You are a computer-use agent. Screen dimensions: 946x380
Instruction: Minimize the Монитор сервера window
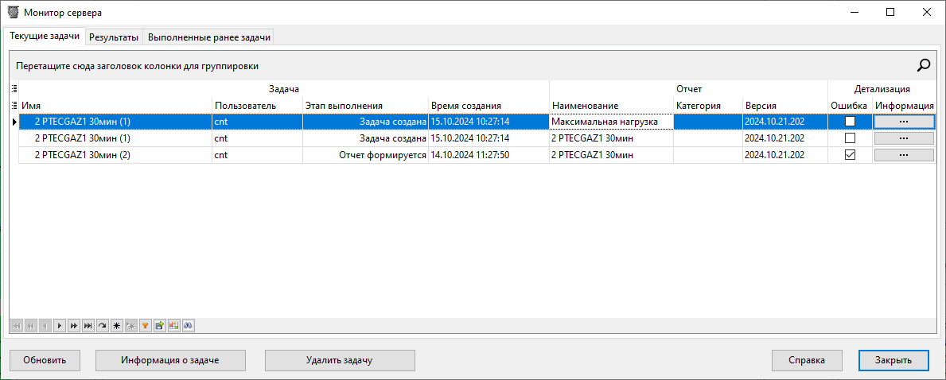coord(855,11)
